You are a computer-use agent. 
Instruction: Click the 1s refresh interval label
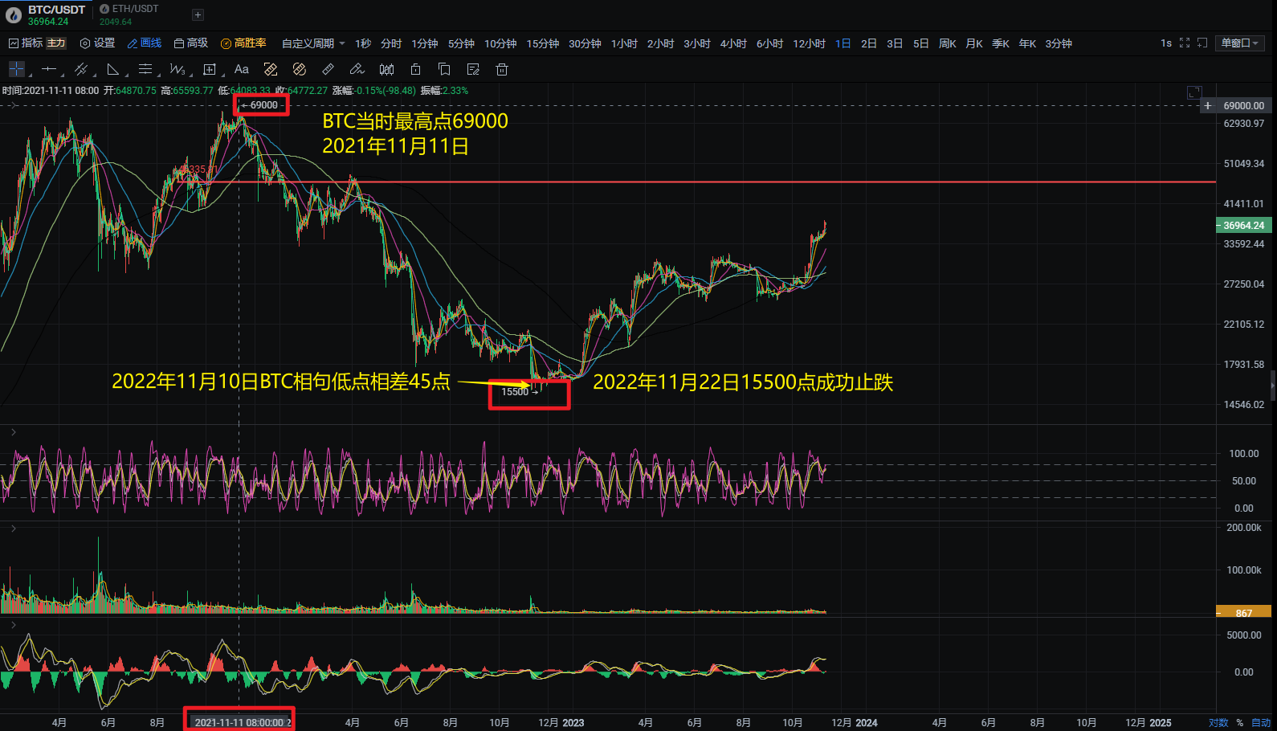coord(1166,43)
